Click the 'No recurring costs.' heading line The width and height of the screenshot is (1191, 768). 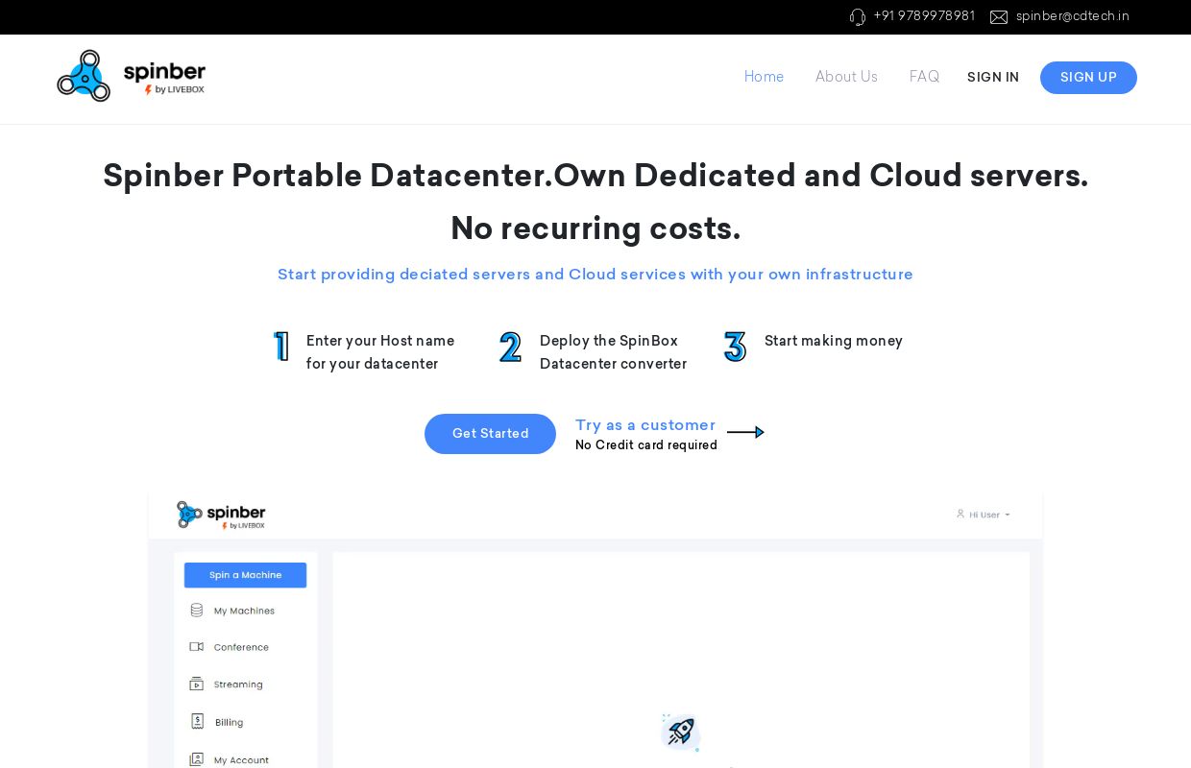pyautogui.click(x=595, y=229)
